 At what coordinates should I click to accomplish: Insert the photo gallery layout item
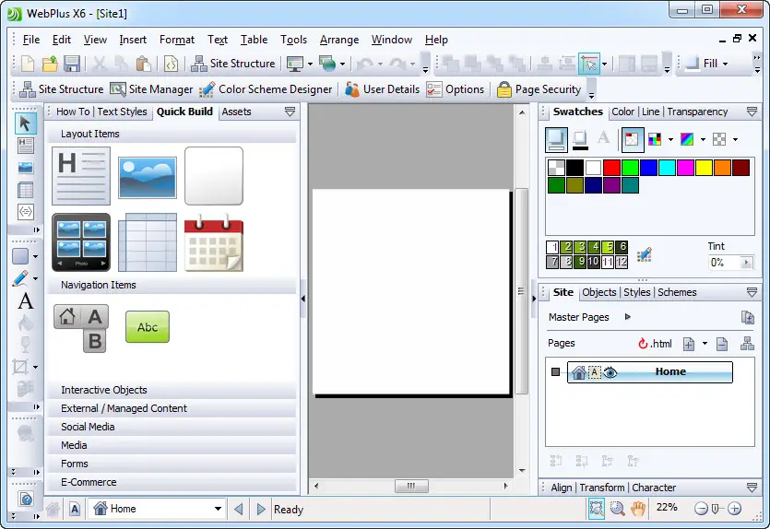[81, 242]
